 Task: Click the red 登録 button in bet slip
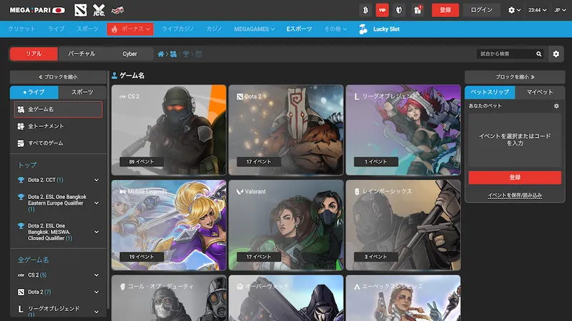coord(515,177)
